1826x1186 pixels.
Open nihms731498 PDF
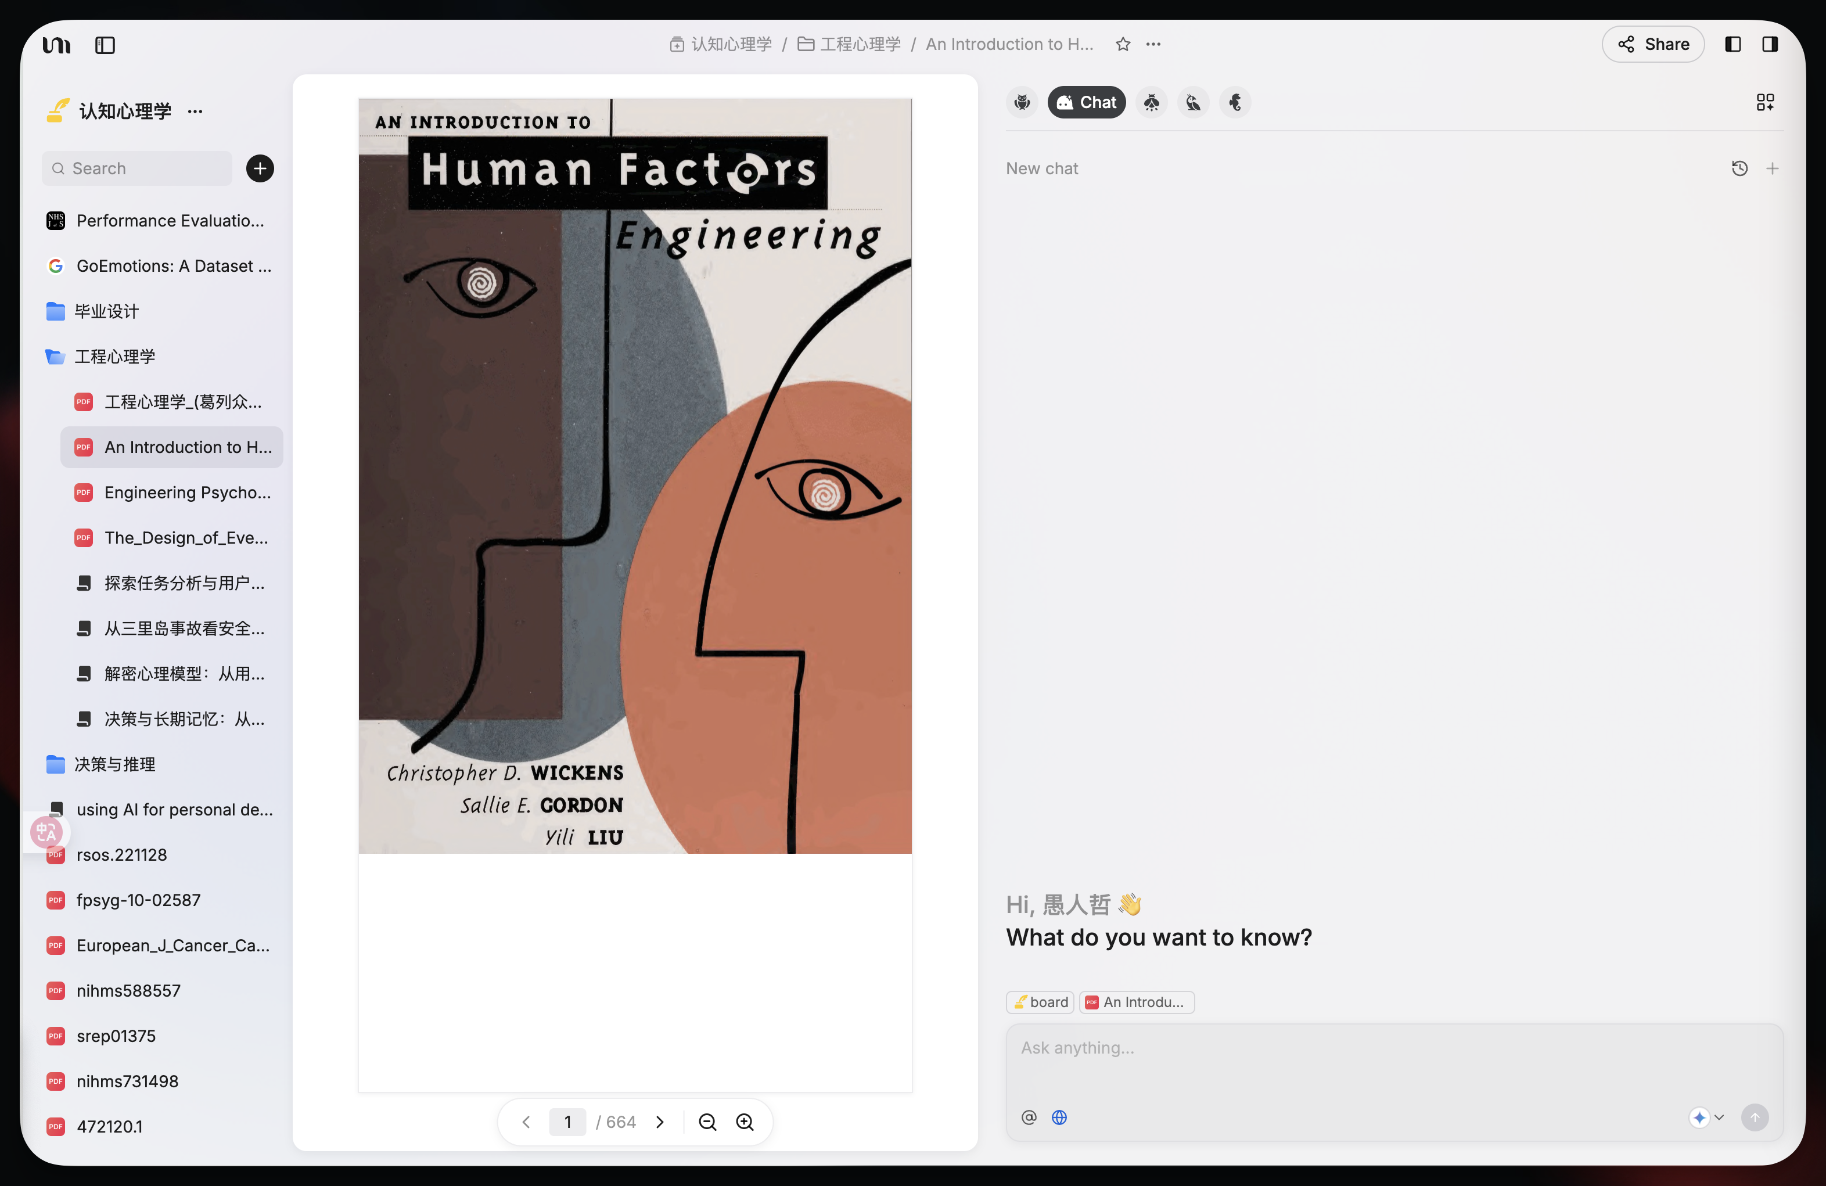pos(161,1081)
